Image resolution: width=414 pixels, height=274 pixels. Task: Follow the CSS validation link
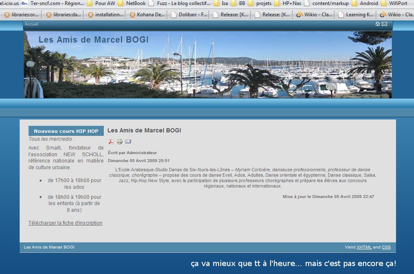tap(386, 247)
